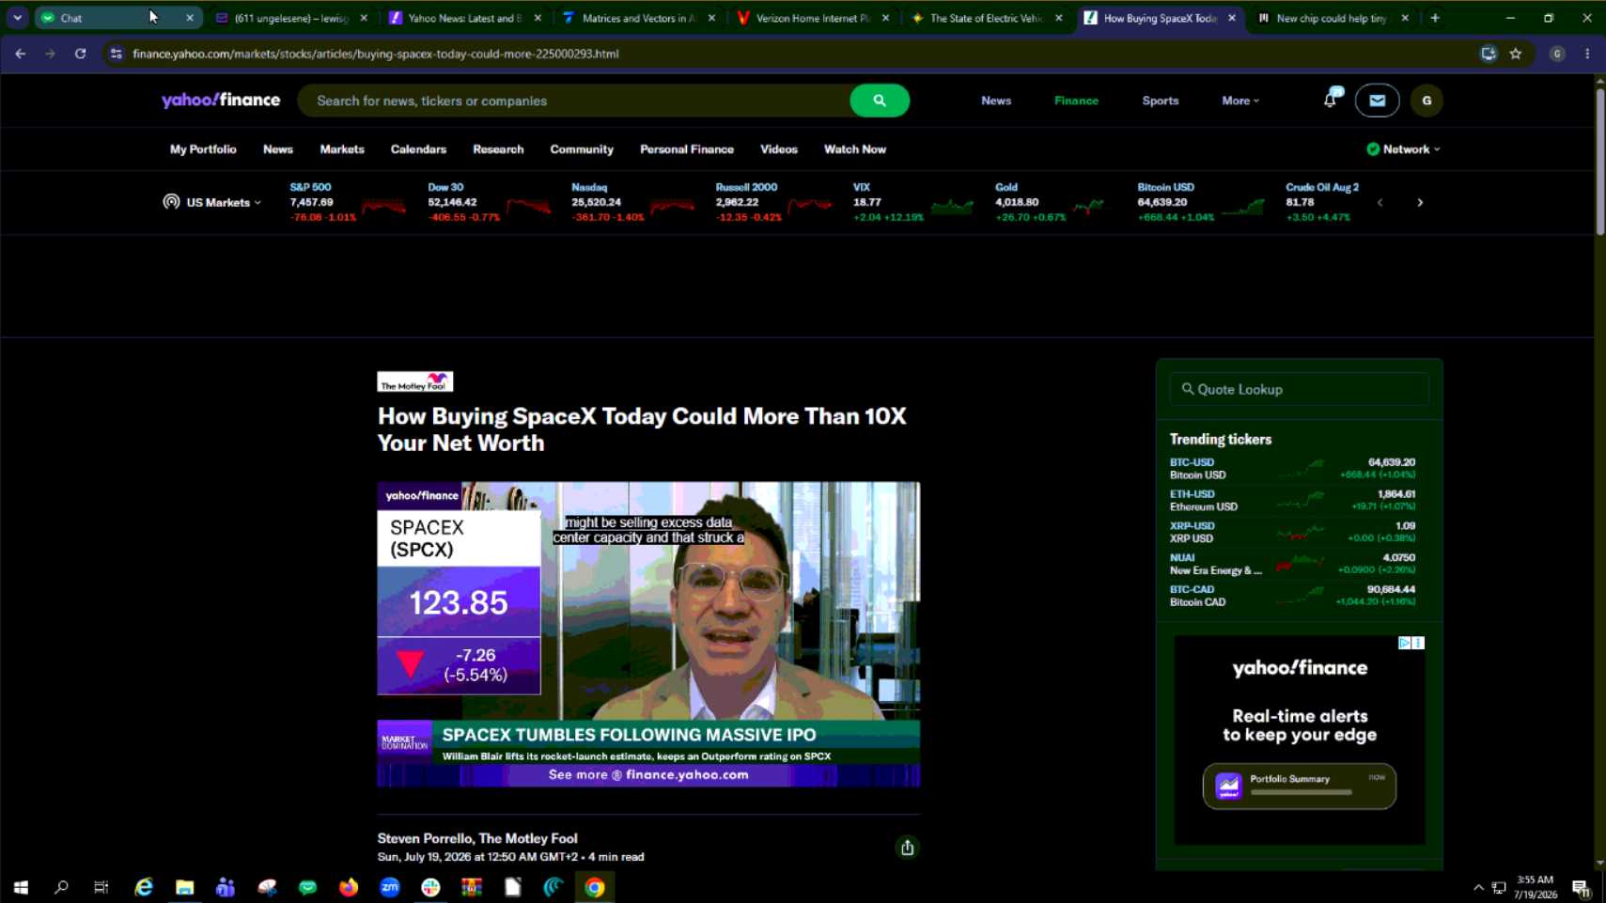This screenshot has height=903, width=1606.
Task: Open the Windows Start menu
Action: click(21, 887)
